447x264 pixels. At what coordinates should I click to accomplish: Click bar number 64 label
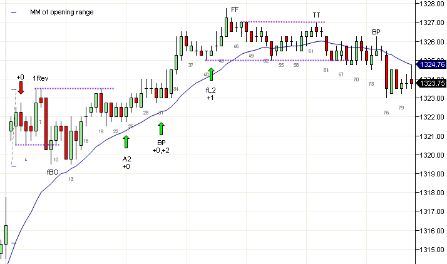click(x=326, y=70)
